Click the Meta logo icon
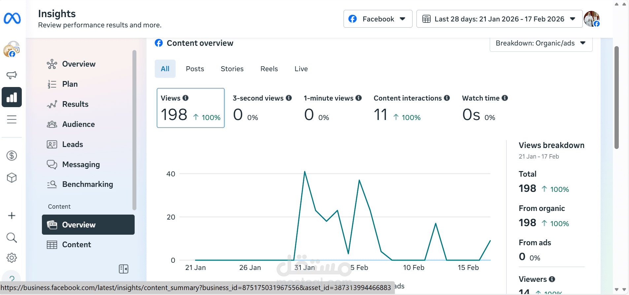 click(x=12, y=18)
